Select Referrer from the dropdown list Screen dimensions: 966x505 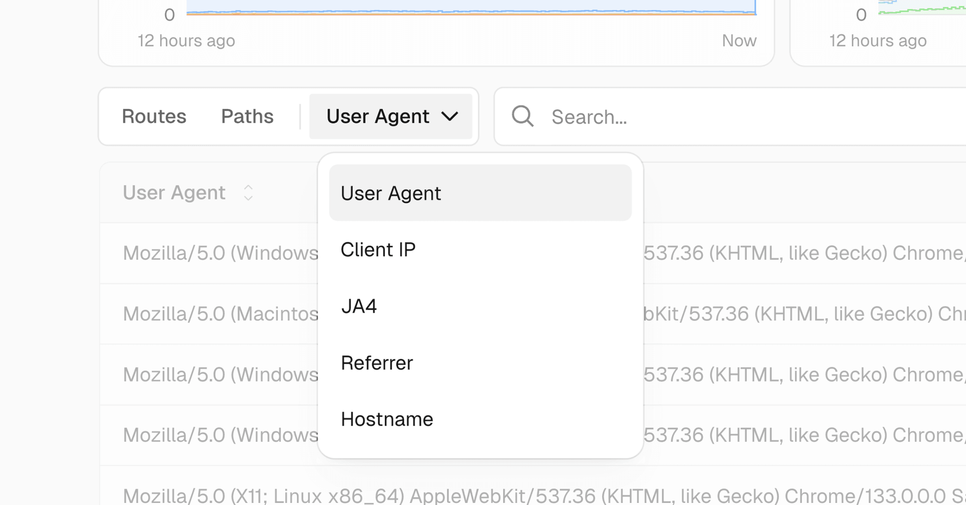(376, 363)
